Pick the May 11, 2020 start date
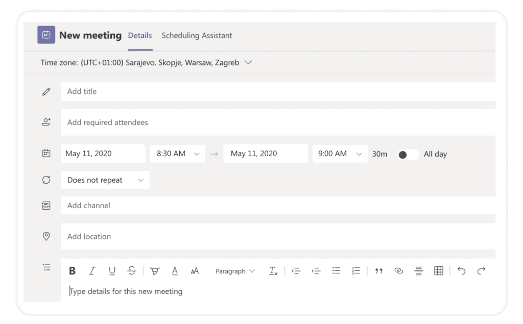The height and width of the screenshot is (324, 523). coord(103,154)
